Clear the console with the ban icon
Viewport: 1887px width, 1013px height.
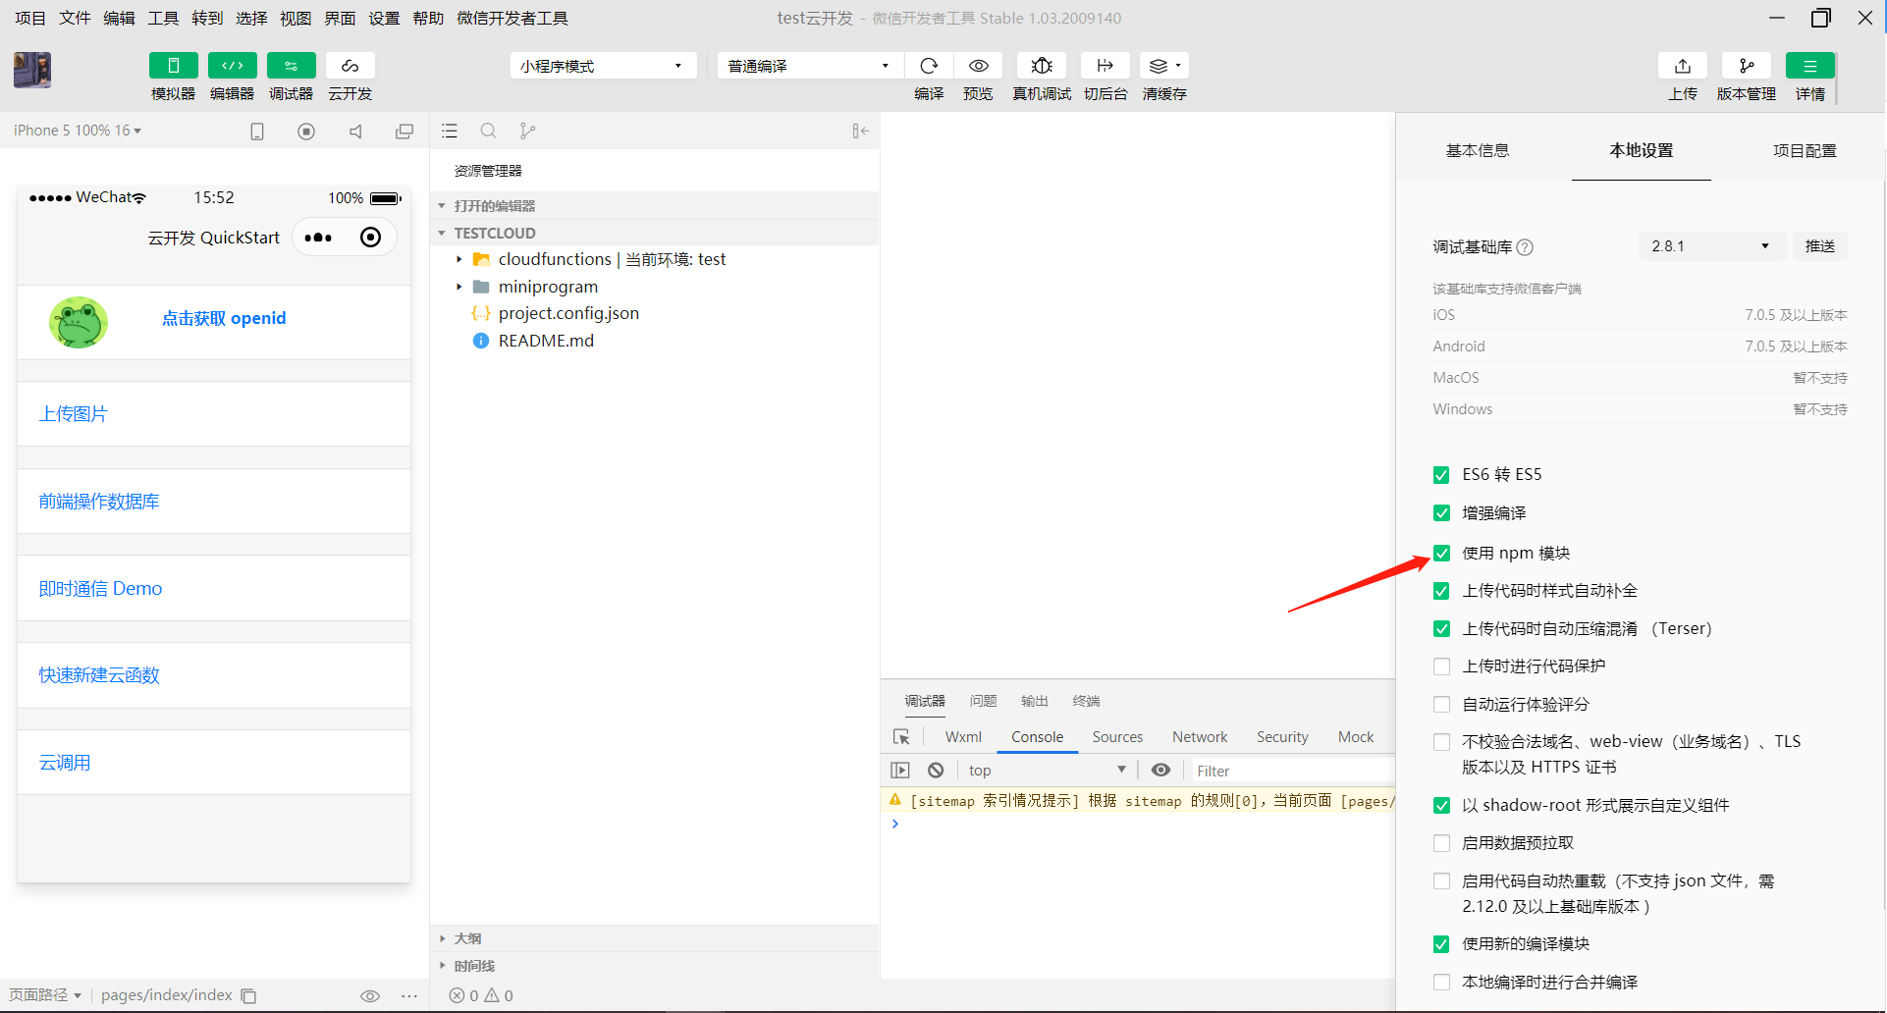(x=936, y=771)
